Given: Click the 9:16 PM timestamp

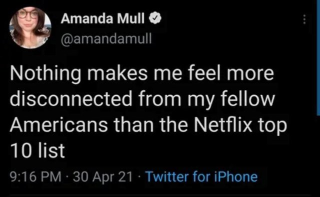Looking at the screenshot, I should point(35,177).
